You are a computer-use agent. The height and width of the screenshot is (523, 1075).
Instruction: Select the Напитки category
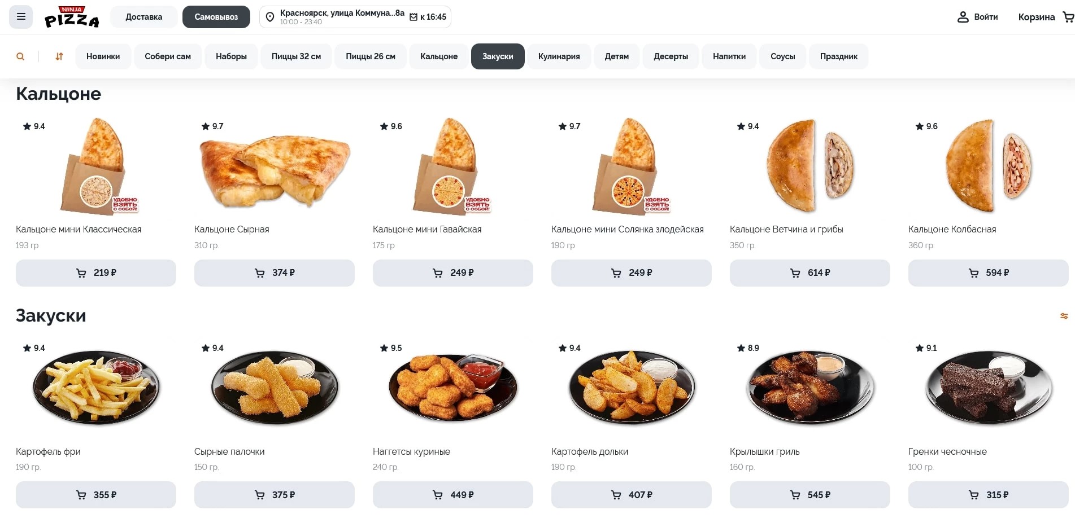coord(729,56)
